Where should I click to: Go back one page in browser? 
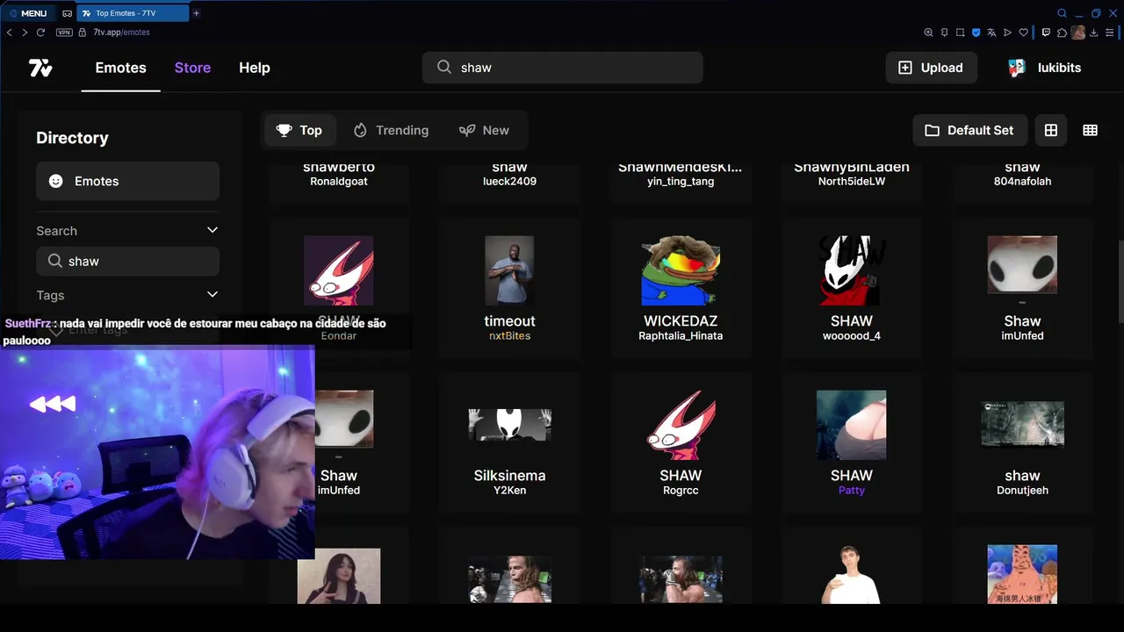click(x=10, y=32)
